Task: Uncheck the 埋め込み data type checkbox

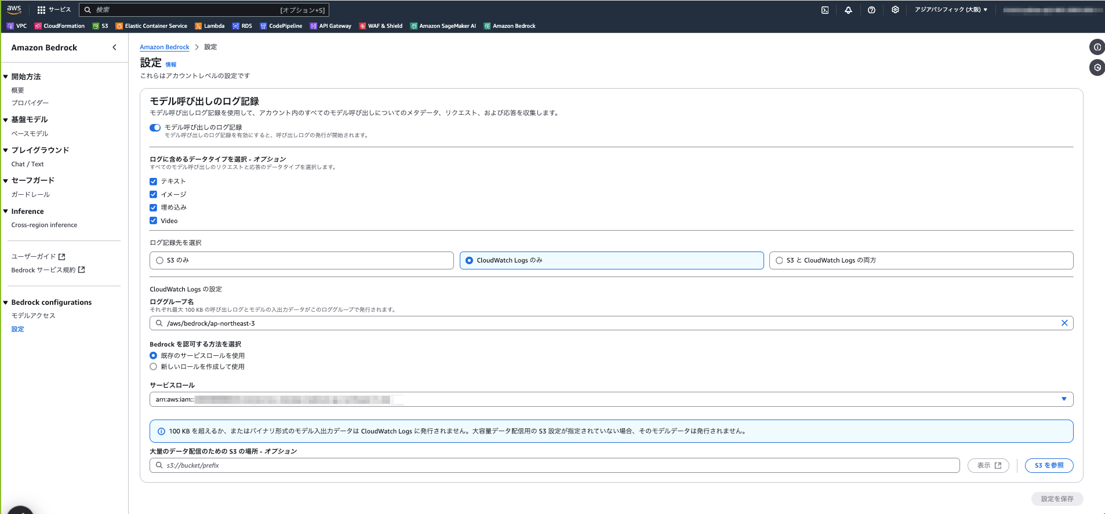Action: pos(153,207)
